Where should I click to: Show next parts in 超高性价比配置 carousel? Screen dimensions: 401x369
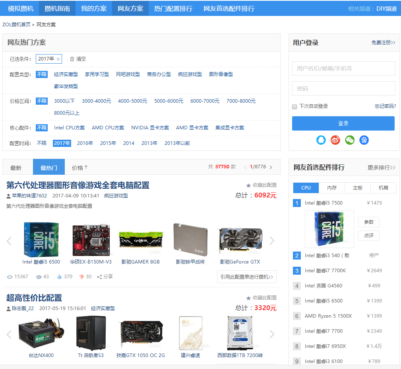[x=272, y=334]
